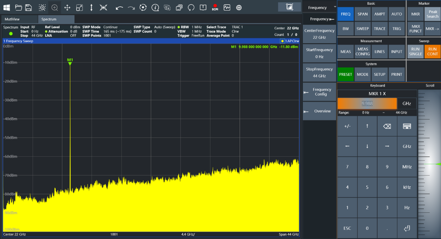441x239 pixels.
Task: Delete a digit with the backspace key
Action: tap(387, 126)
